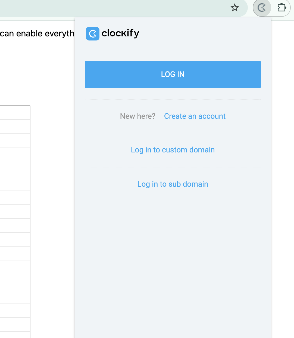This screenshot has width=294, height=338.
Task: Open the Extensions puzzle-piece menu
Action: tap(282, 7)
